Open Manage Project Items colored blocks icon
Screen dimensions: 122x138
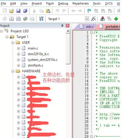[103, 19]
